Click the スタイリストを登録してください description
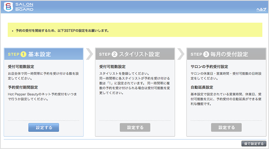This screenshot has height=149, width=269. (x=134, y=83)
